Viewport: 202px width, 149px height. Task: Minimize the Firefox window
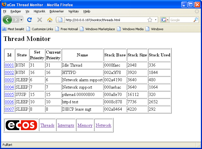coord(184,5)
